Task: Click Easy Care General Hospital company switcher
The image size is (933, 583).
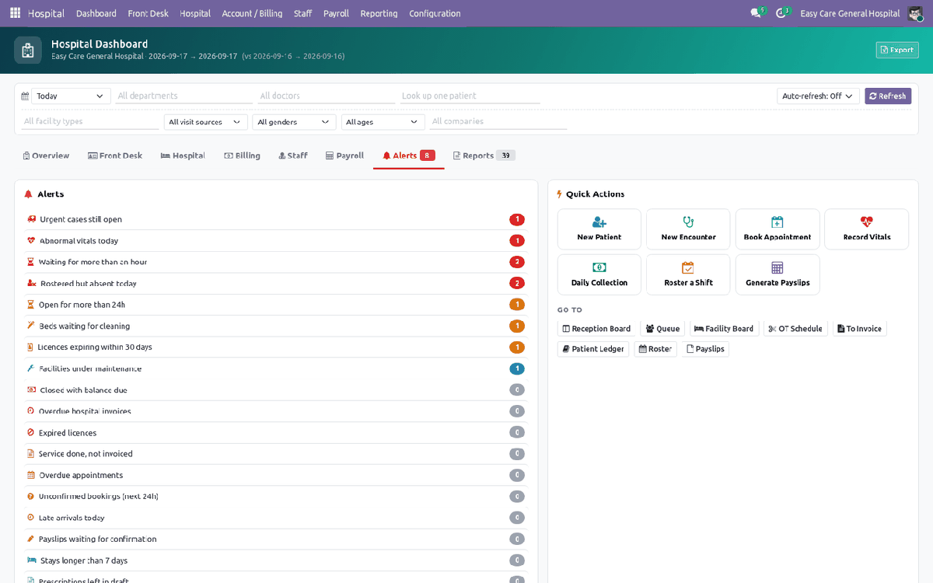Action: (x=850, y=13)
